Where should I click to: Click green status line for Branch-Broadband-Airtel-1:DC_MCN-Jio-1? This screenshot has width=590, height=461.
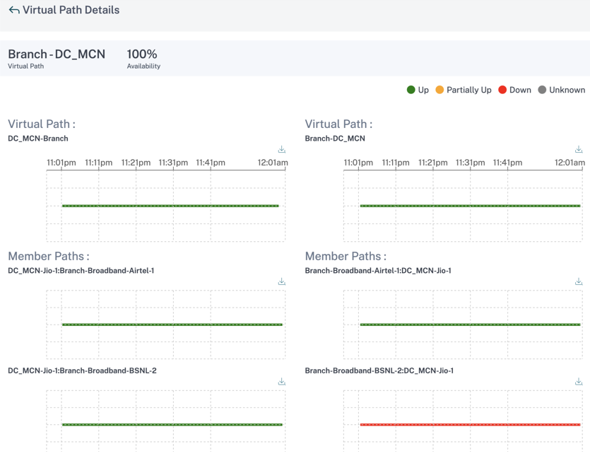pos(471,325)
